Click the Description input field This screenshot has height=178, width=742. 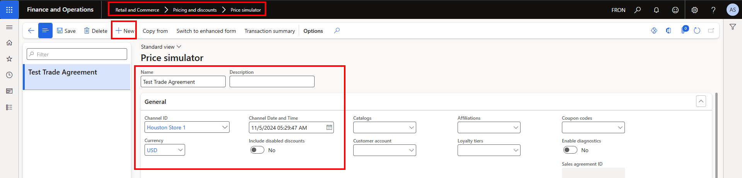click(272, 81)
